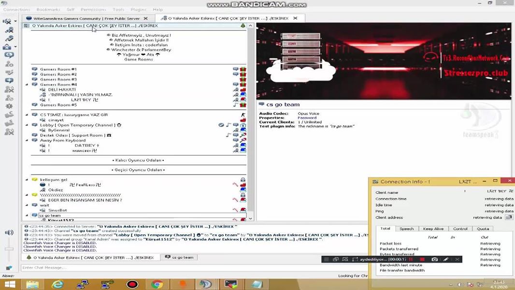This screenshot has height=290, width=515.
Task: Select the Total tab in Connection Info
Action: click(x=385, y=229)
